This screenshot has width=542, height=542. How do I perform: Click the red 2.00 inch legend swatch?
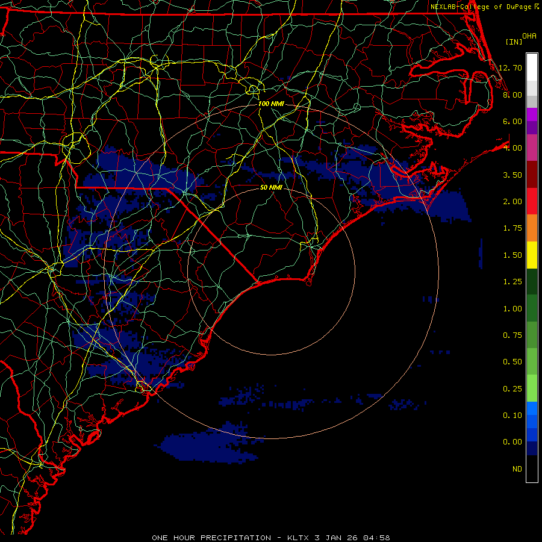tap(532, 201)
